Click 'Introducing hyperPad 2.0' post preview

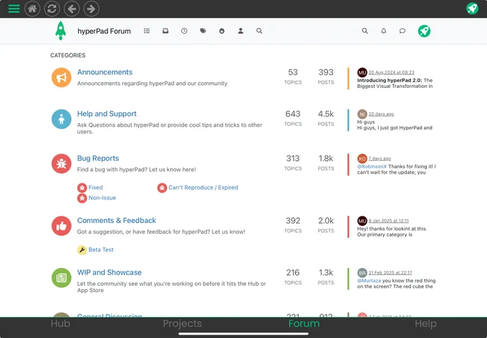tap(395, 83)
